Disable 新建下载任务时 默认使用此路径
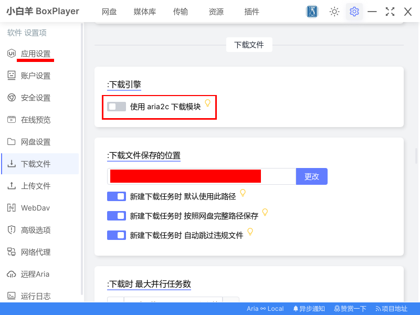 click(x=116, y=196)
